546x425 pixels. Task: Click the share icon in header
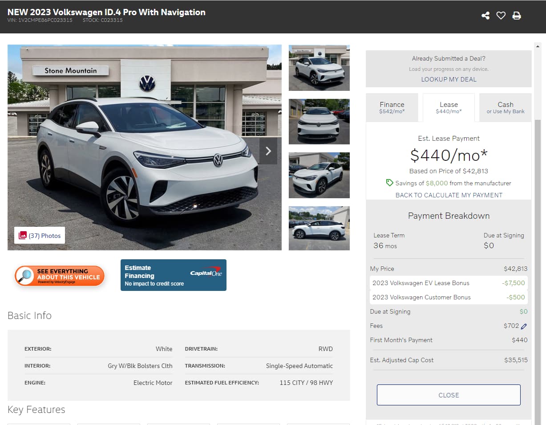click(485, 16)
